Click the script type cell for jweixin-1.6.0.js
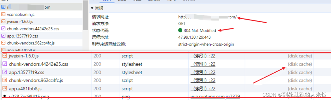331x100 pixels. (127, 56)
